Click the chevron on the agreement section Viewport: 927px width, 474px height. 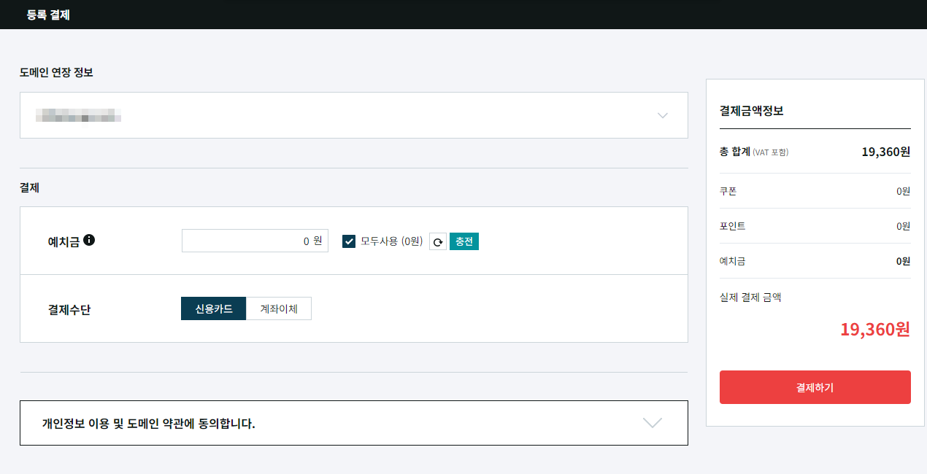(652, 423)
